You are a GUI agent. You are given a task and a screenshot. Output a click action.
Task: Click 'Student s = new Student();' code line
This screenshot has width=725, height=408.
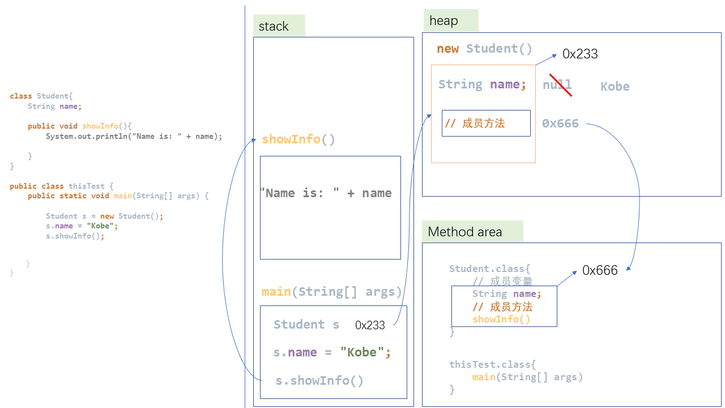pyautogui.click(x=105, y=216)
